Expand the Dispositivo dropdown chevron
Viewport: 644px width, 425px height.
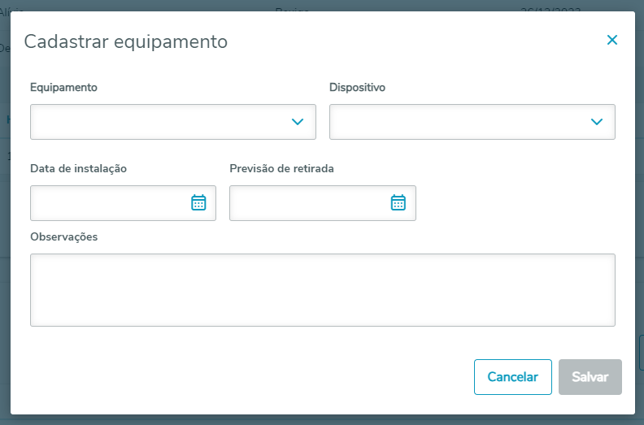[597, 122]
